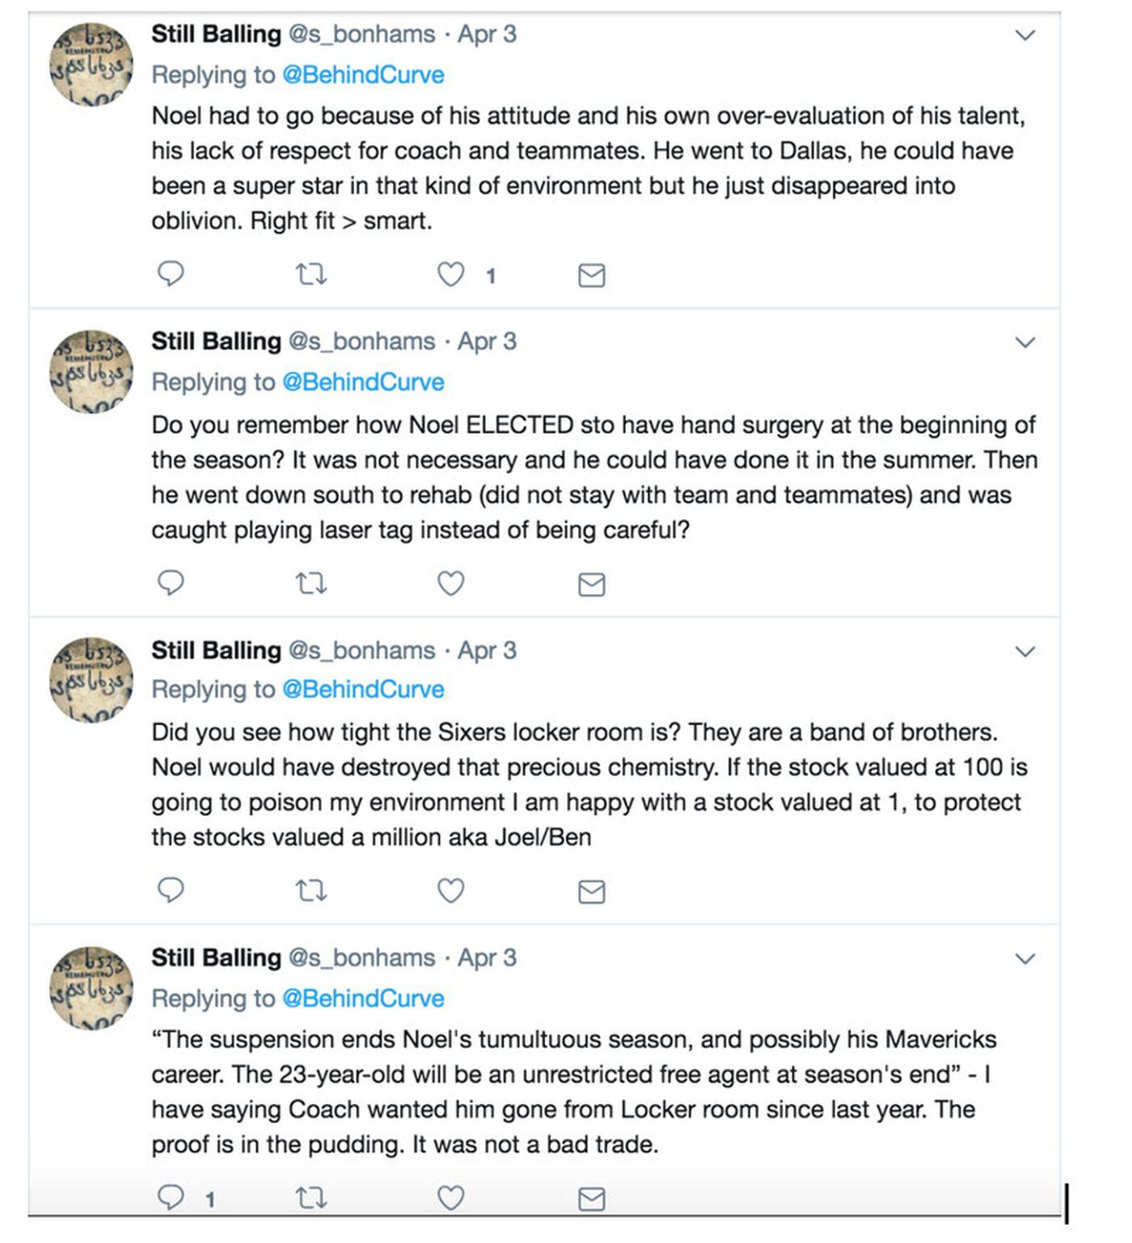Expand the chevron menu on the hand surgery tweet
Viewport: 1132px width, 1243px height.
[x=1024, y=342]
